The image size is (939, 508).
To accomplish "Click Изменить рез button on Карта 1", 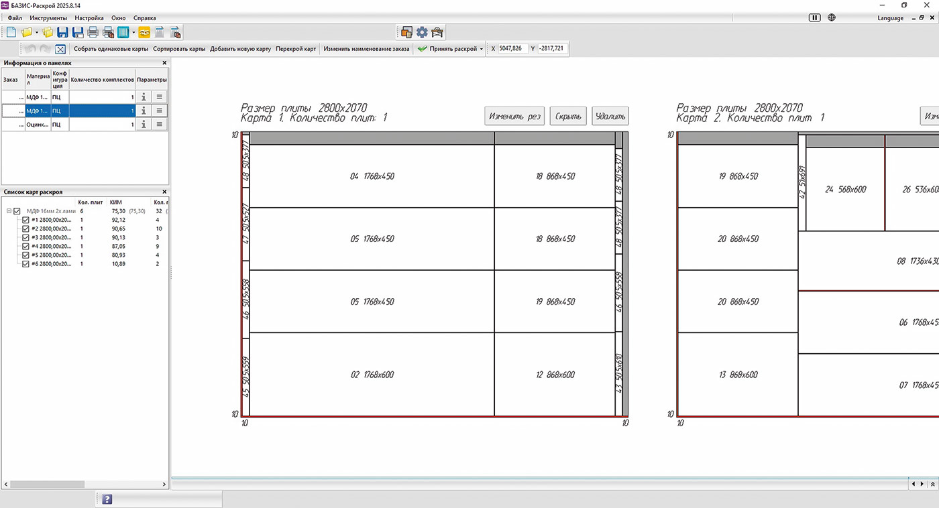I will 514,116.
